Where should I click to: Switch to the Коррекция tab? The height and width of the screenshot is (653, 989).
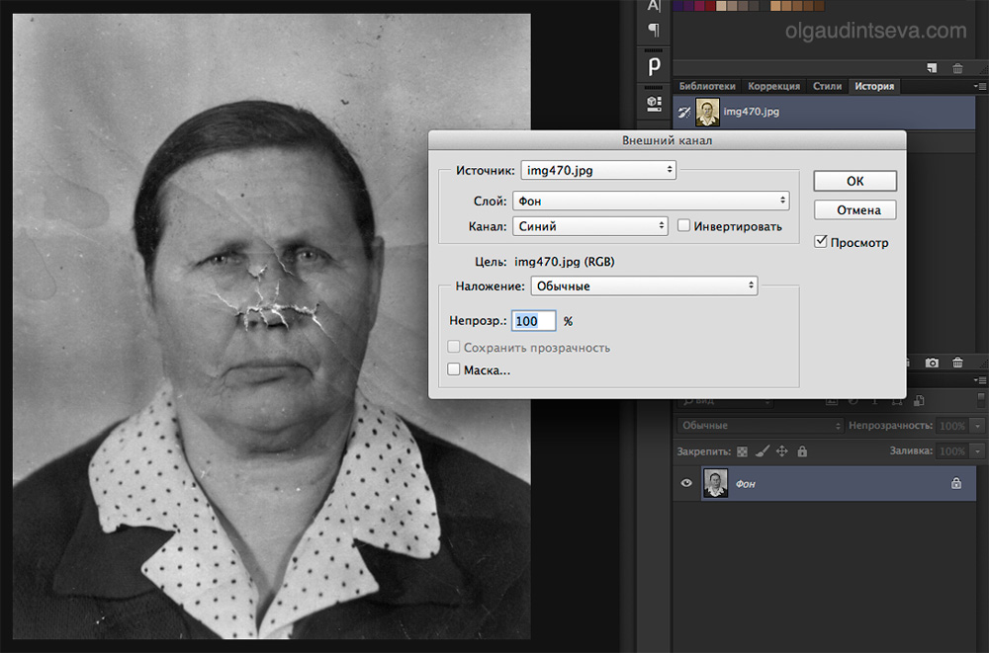pos(774,87)
